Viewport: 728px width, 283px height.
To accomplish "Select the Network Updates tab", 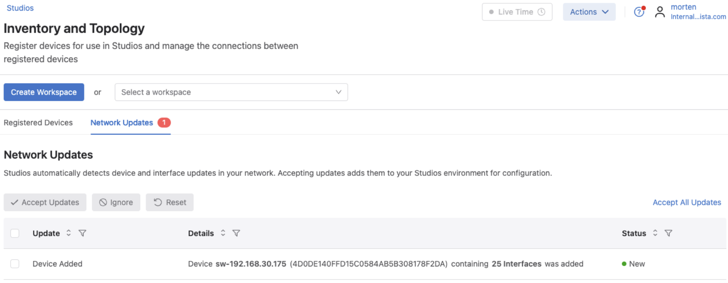I will [122, 123].
